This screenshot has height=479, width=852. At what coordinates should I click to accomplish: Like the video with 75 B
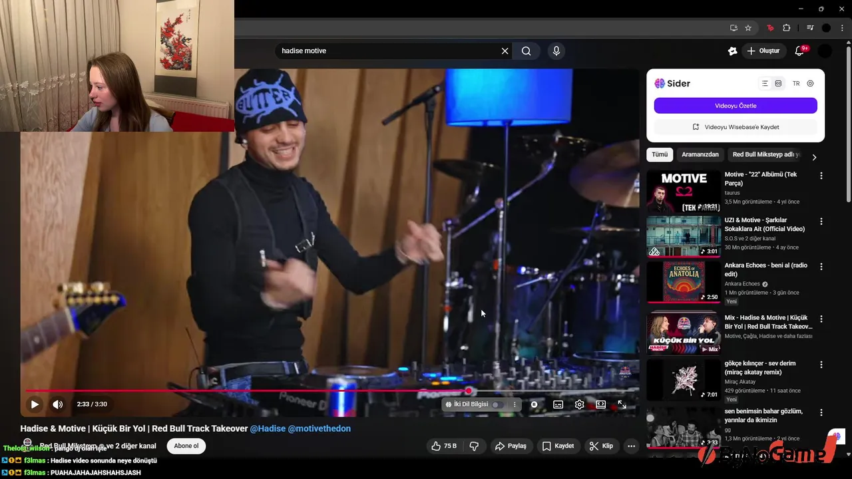pos(444,446)
